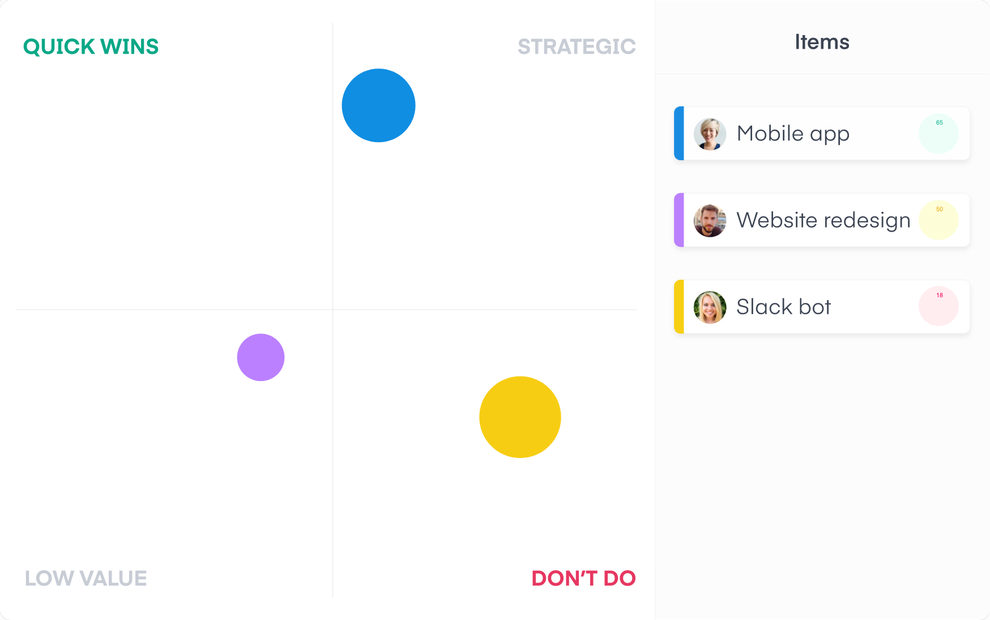Image resolution: width=990 pixels, height=620 pixels.
Task: Click the avatar on the Slack bot card
Action: click(x=709, y=306)
